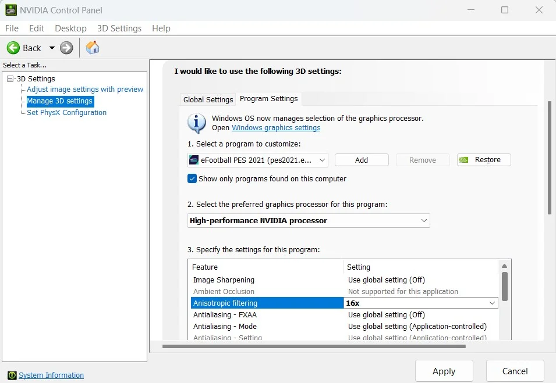Click the grey Forward arrow icon

pyautogui.click(x=66, y=48)
